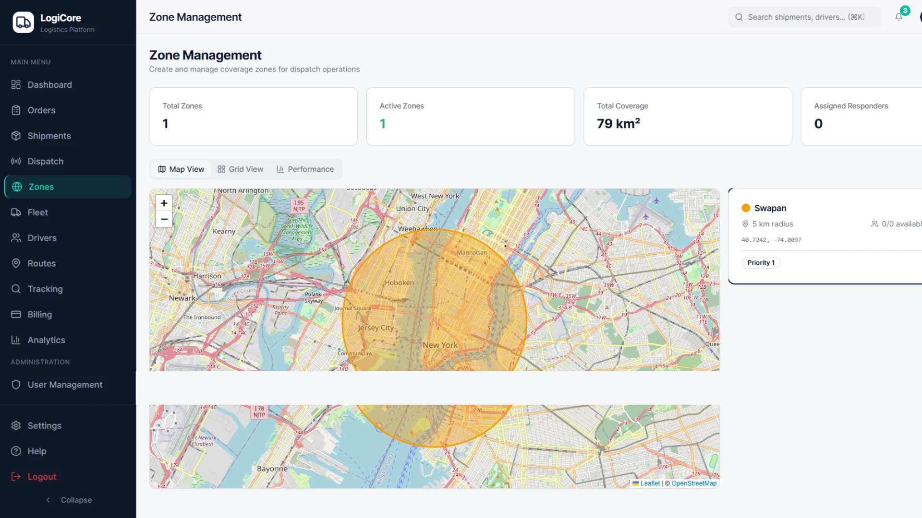Click the Shipments box icon

pyautogui.click(x=16, y=136)
